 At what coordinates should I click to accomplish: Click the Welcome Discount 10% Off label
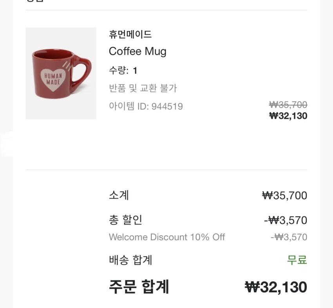coord(167,237)
